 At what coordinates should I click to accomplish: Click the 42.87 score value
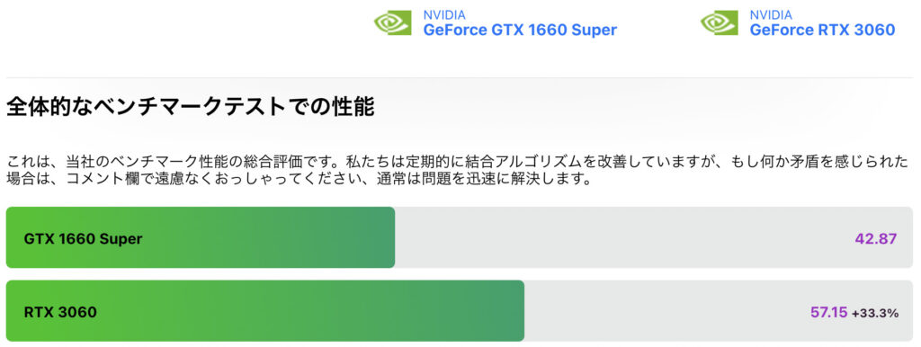click(x=876, y=239)
